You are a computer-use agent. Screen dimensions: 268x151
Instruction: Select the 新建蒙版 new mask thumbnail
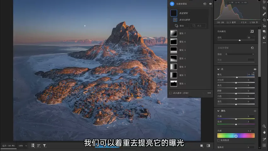point(174,13)
